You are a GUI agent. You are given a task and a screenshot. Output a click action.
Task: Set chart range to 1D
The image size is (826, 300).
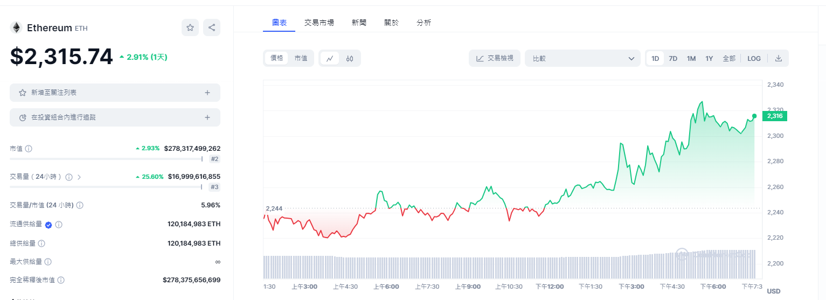(655, 58)
